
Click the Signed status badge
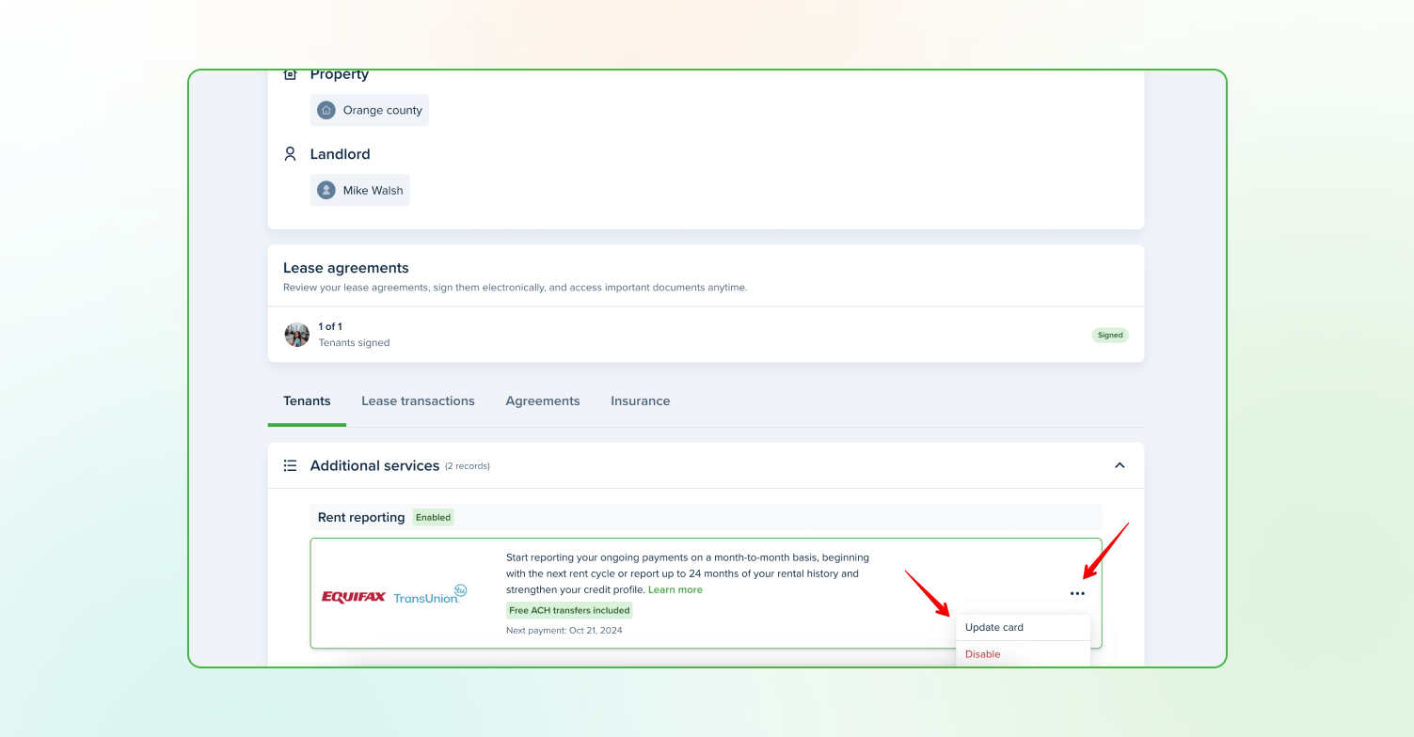1110,335
